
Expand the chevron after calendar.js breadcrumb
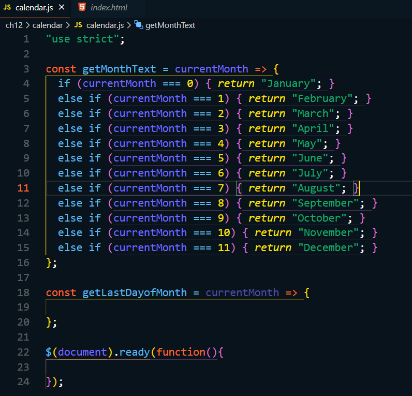pos(129,25)
